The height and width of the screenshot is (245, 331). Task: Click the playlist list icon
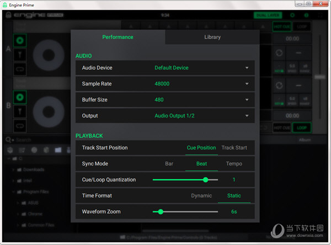click(x=22, y=150)
